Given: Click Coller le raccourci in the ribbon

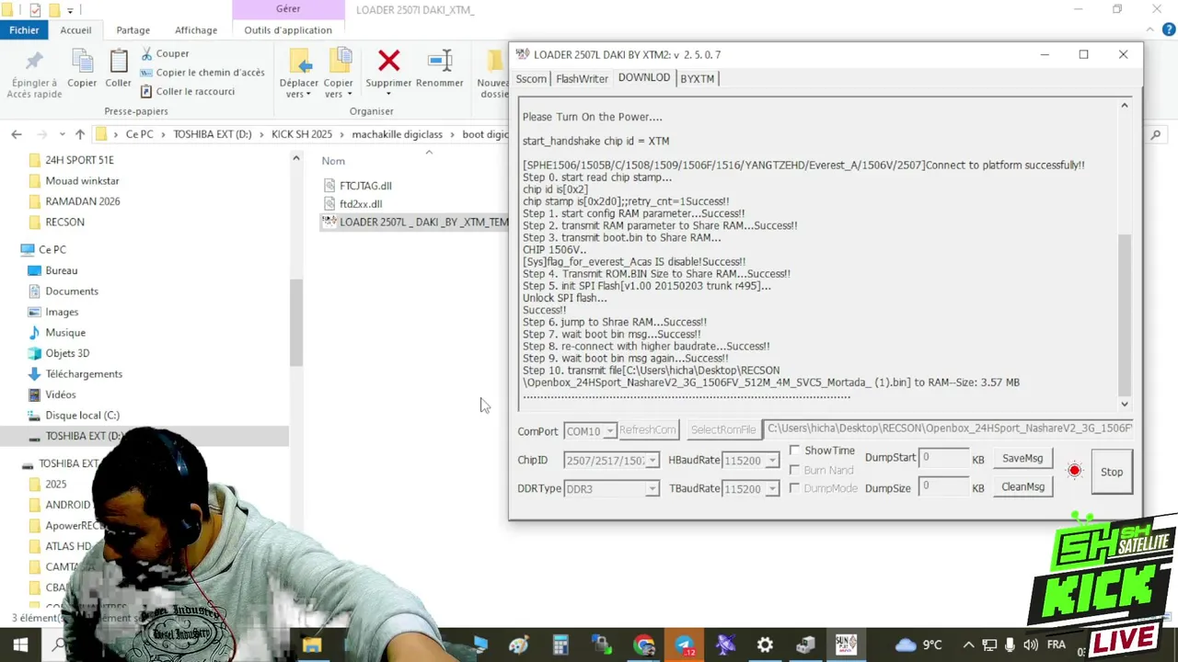Looking at the screenshot, I should coord(188,91).
